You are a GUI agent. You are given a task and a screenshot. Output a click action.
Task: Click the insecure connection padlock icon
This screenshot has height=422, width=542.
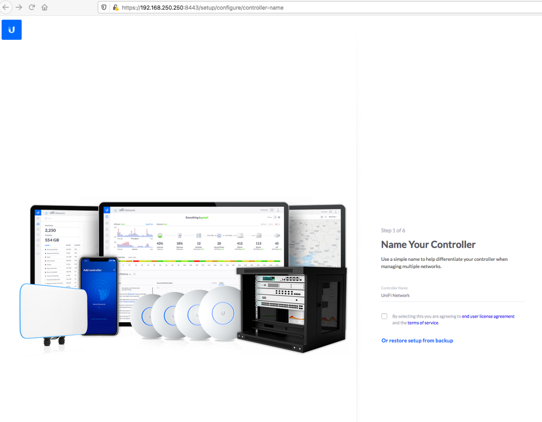click(116, 7)
